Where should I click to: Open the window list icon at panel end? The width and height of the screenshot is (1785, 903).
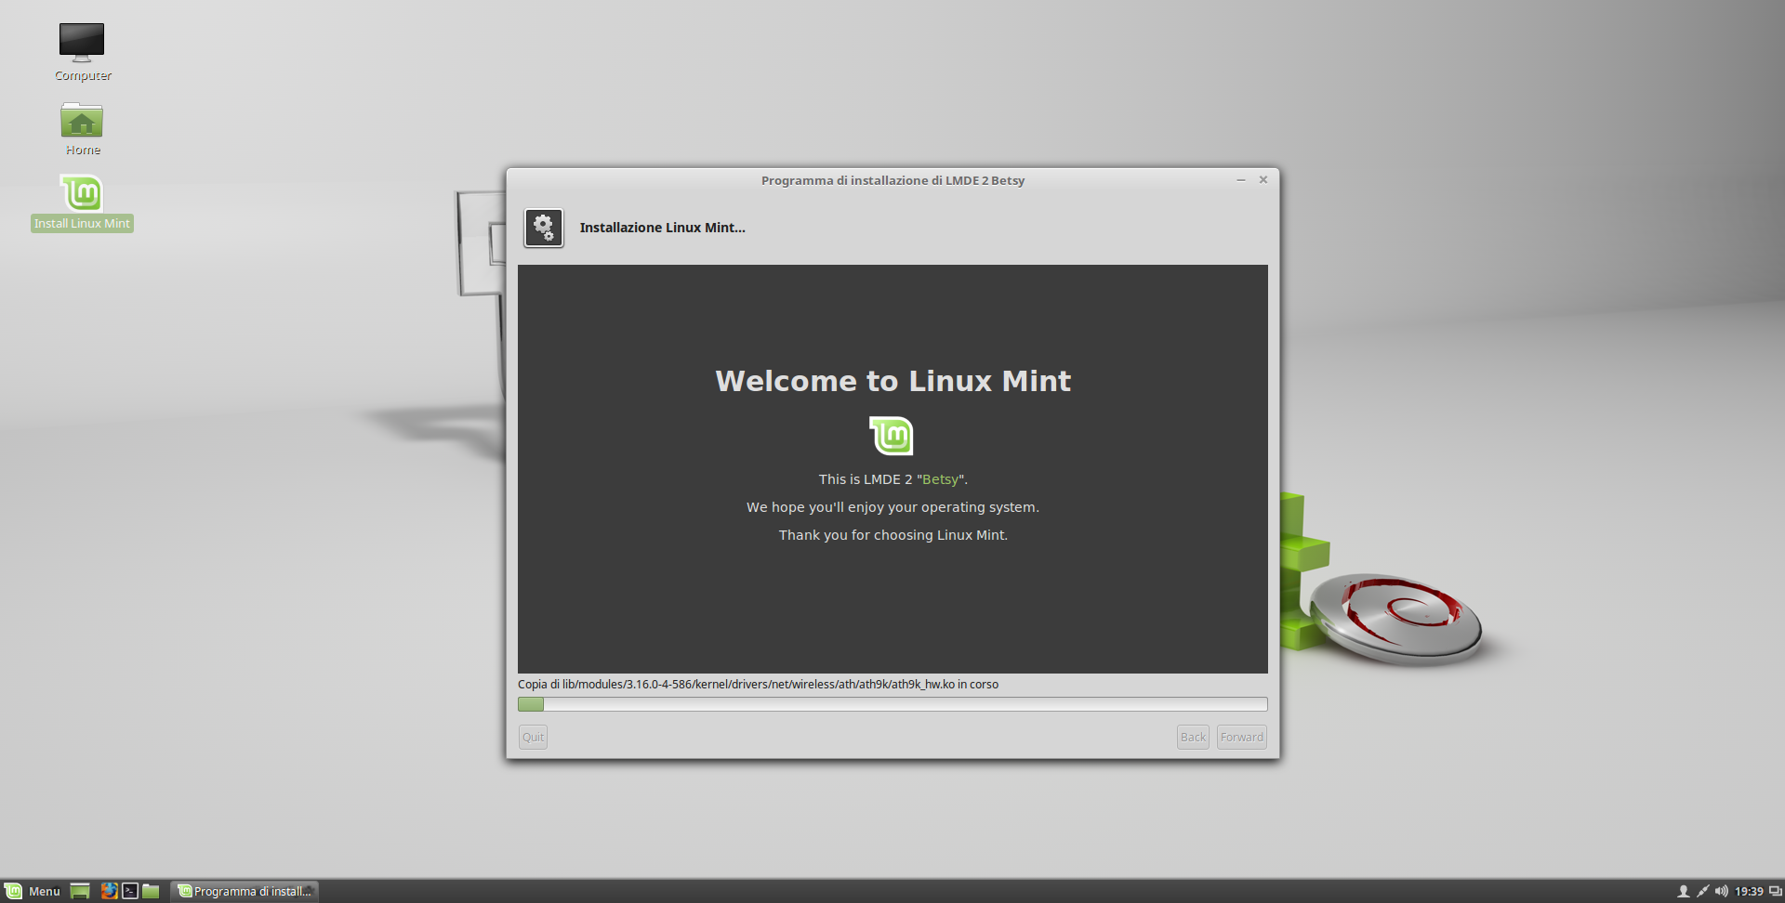[x=1775, y=891]
